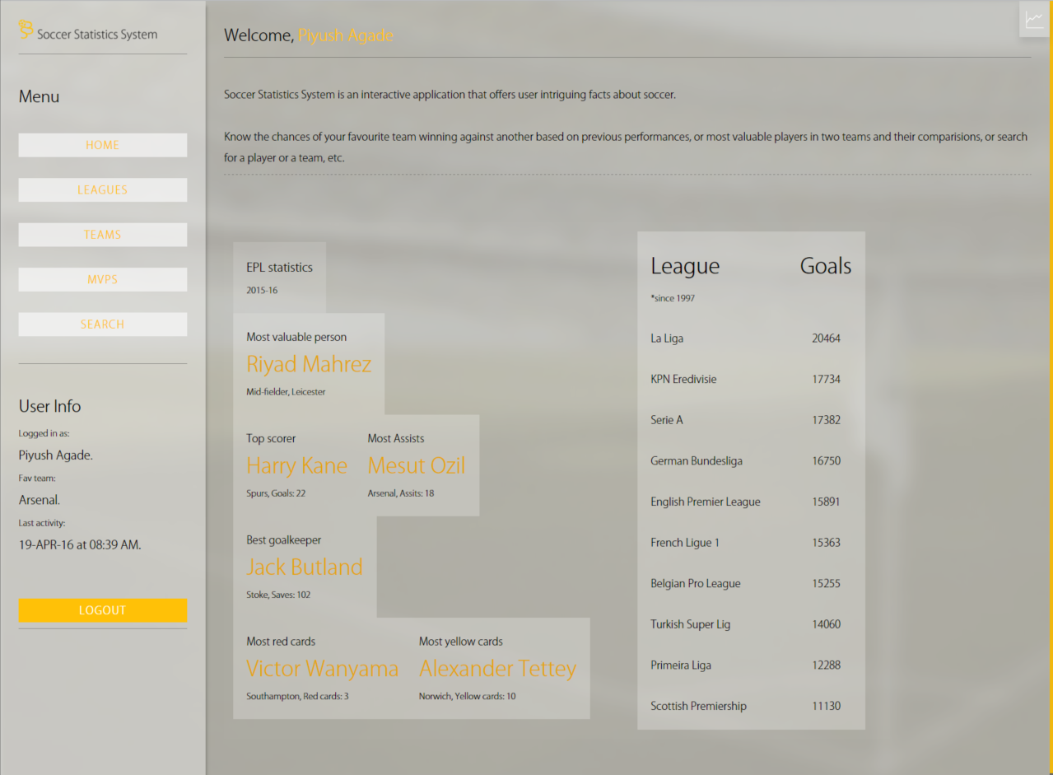Click the La Liga league row
This screenshot has width=1053, height=775.
tap(751, 338)
